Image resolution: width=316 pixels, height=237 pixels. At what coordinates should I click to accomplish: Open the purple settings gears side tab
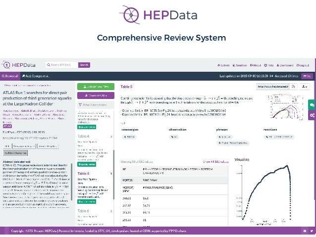(312, 115)
